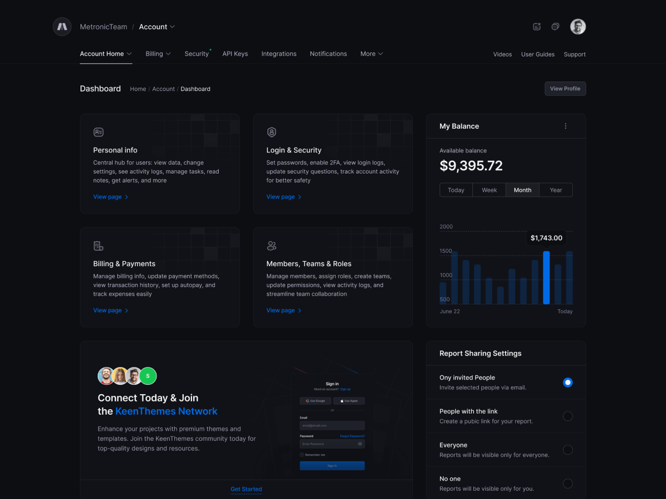Select the Week balance period tab

489,190
